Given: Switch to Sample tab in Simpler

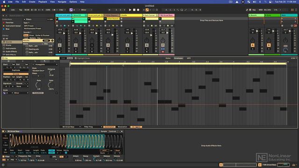Looking at the screenshot, I should [104, 132].
